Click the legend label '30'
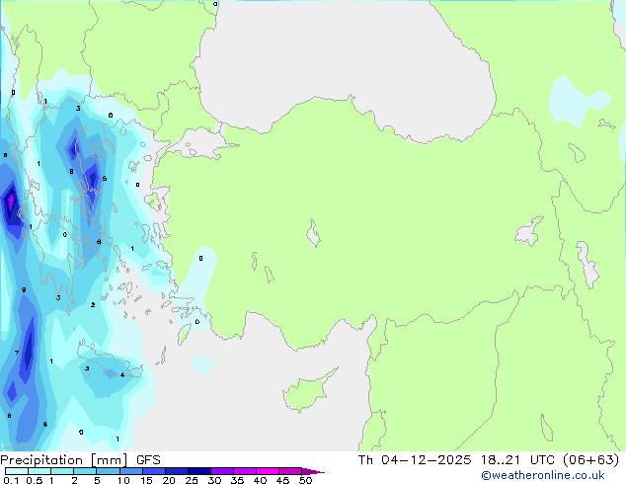Screen dimensions: 626x484 click(x=214, y=480)
